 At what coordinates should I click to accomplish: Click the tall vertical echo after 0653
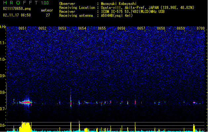click(71, 99)
